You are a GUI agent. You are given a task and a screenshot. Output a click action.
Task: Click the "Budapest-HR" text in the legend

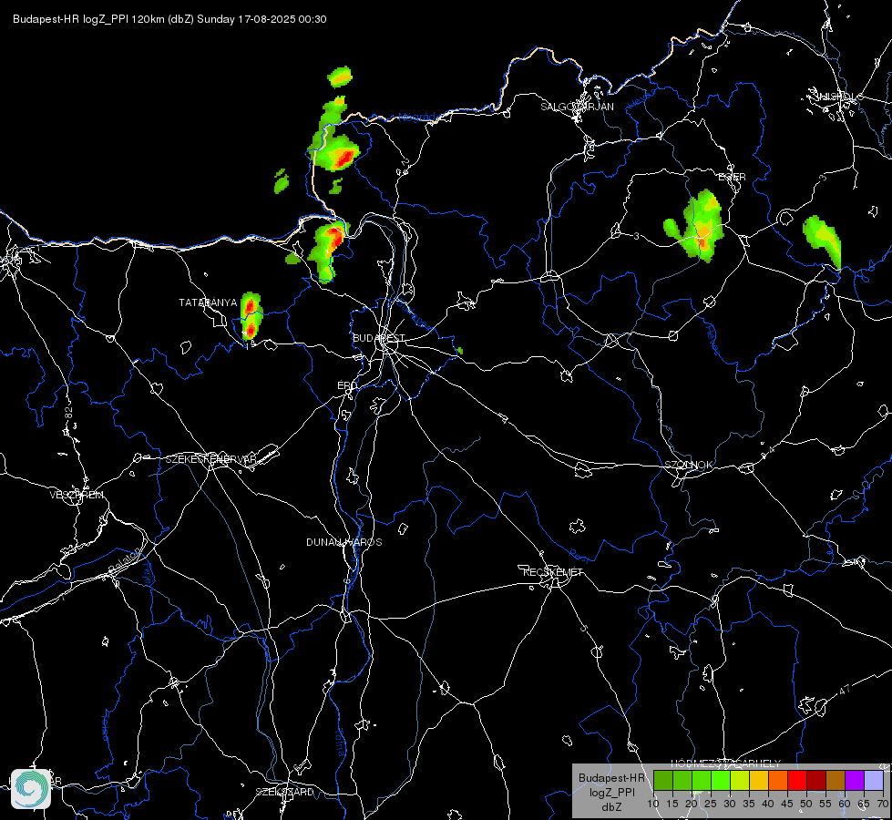[611, 778]
